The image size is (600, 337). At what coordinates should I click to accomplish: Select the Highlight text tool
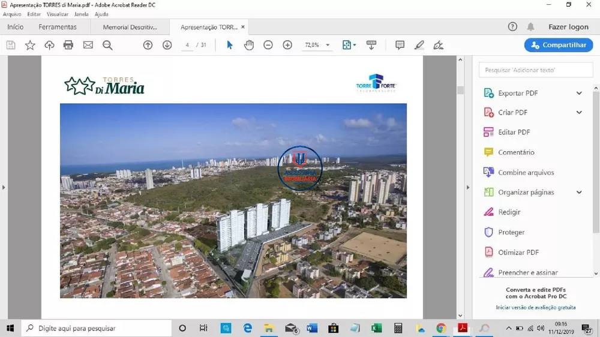[419, 45]
